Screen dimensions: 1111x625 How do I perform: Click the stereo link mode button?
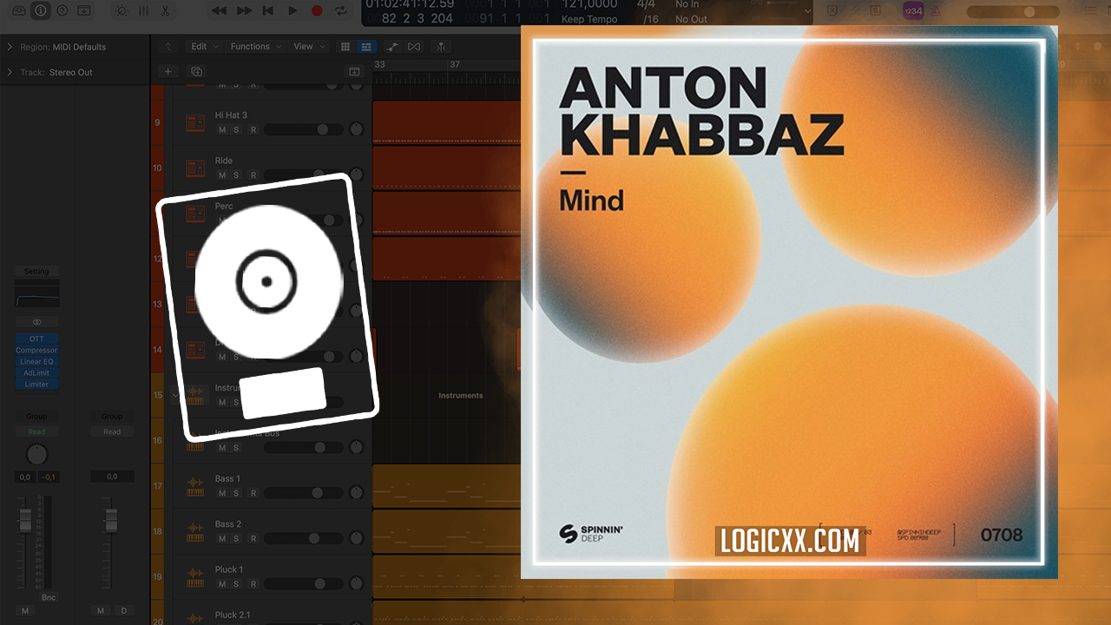[36, 321]
